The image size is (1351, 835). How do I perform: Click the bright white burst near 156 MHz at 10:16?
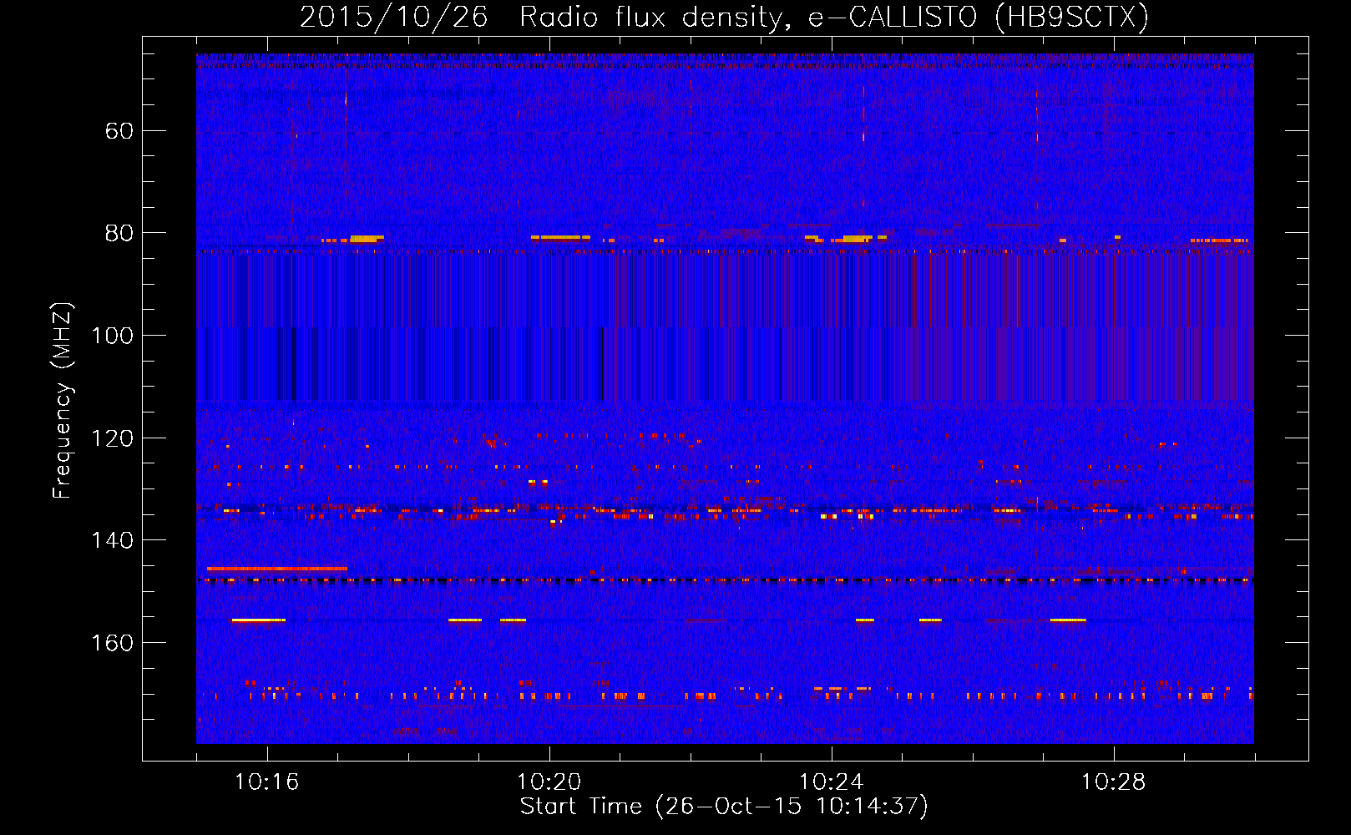pos(259,620)
